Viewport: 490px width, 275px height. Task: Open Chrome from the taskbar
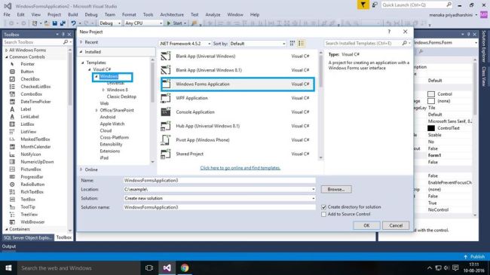(185, 267)
